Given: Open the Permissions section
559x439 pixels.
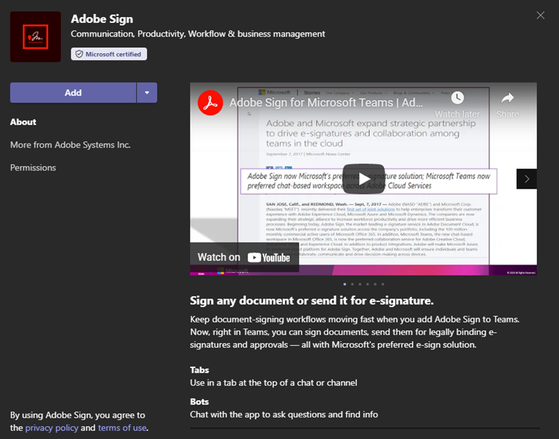Looking at the screenshot, I should 33,168.
